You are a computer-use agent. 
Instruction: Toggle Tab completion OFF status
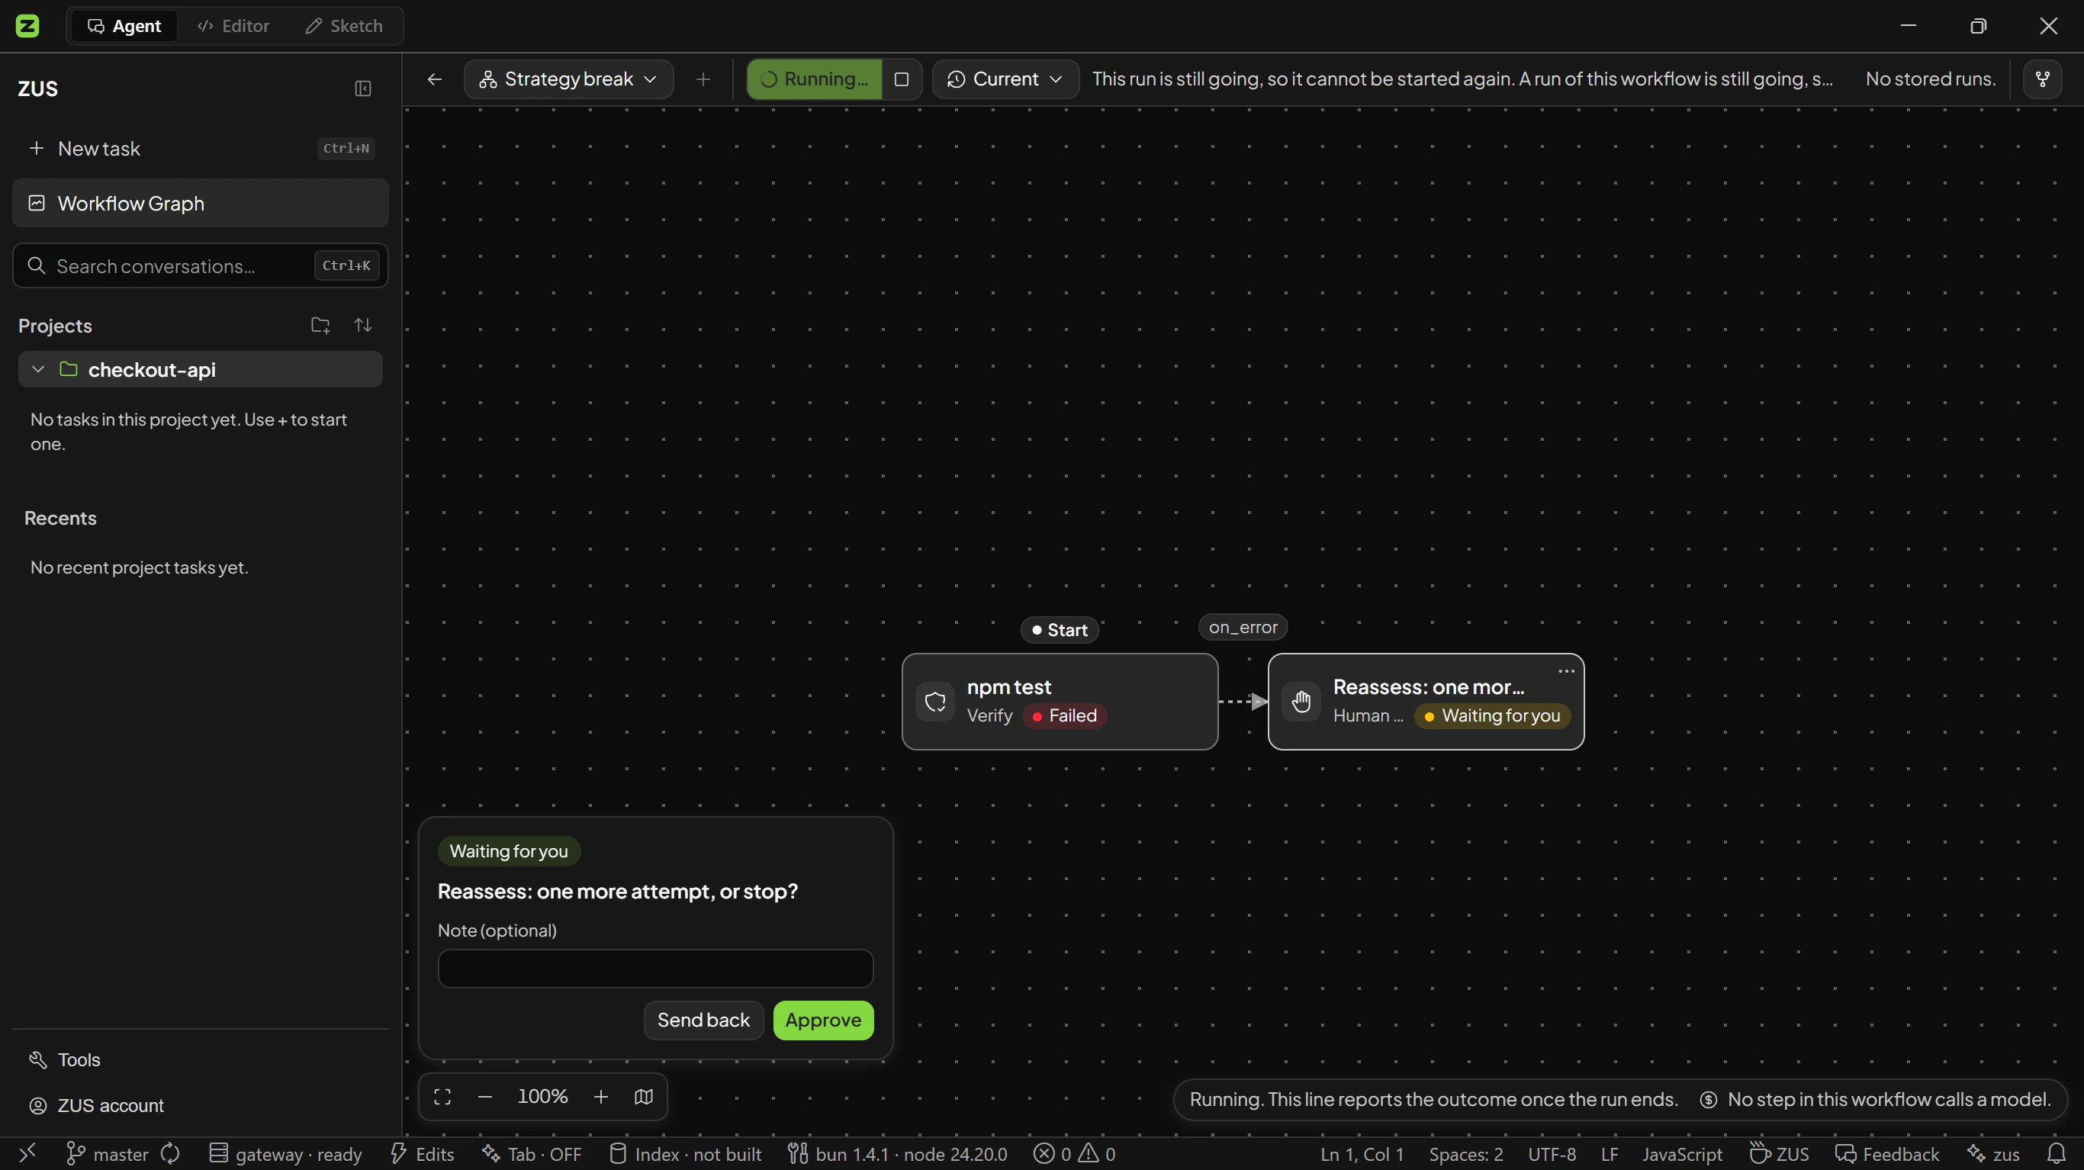[532, 1154]
